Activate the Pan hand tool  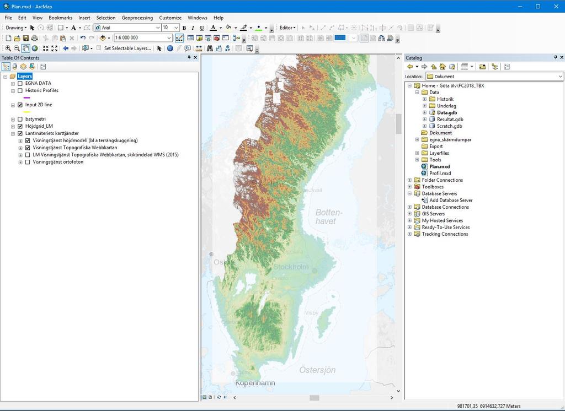(25, 48)
